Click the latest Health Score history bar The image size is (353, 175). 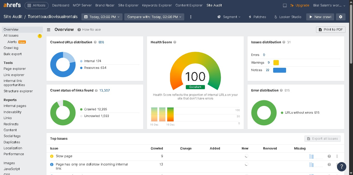pyautogui.click(x=171, y=114)
